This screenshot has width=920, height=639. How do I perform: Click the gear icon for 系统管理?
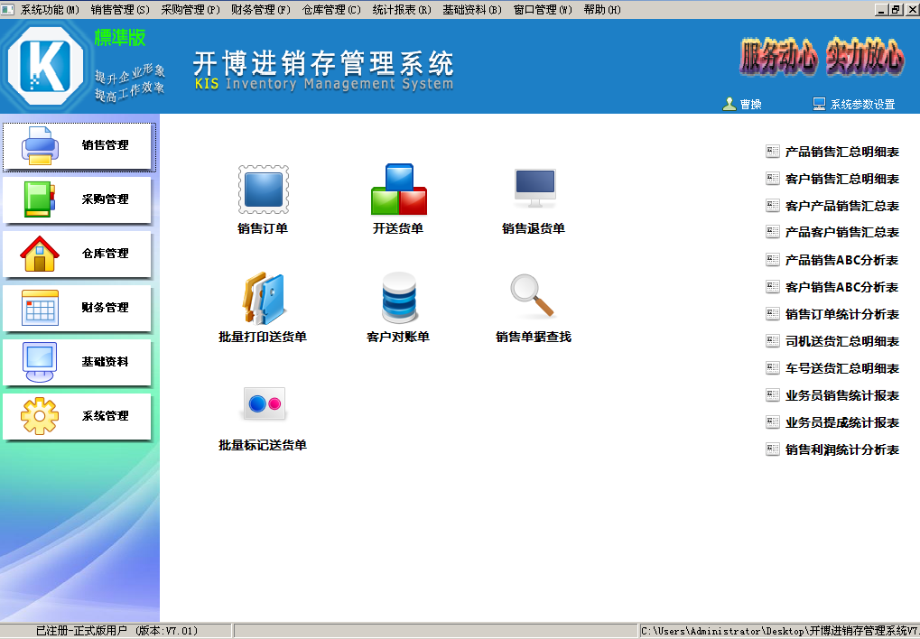(x=40, y=416)
